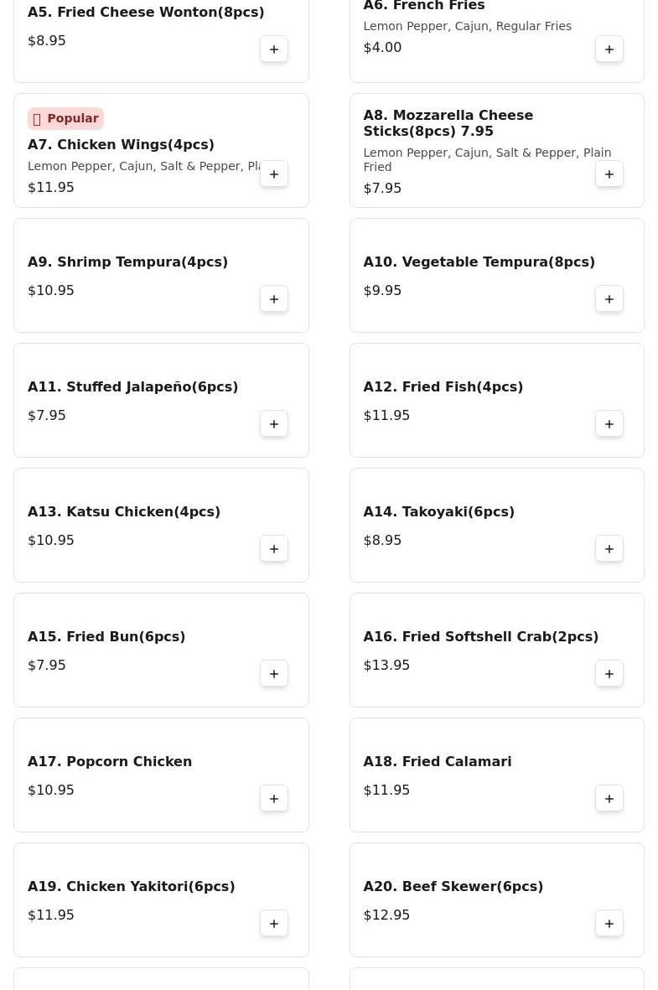This screenshot has width=658, height=990.
Task: Tap plus for A13 Katsu Chicken
Action: (274, 549)
